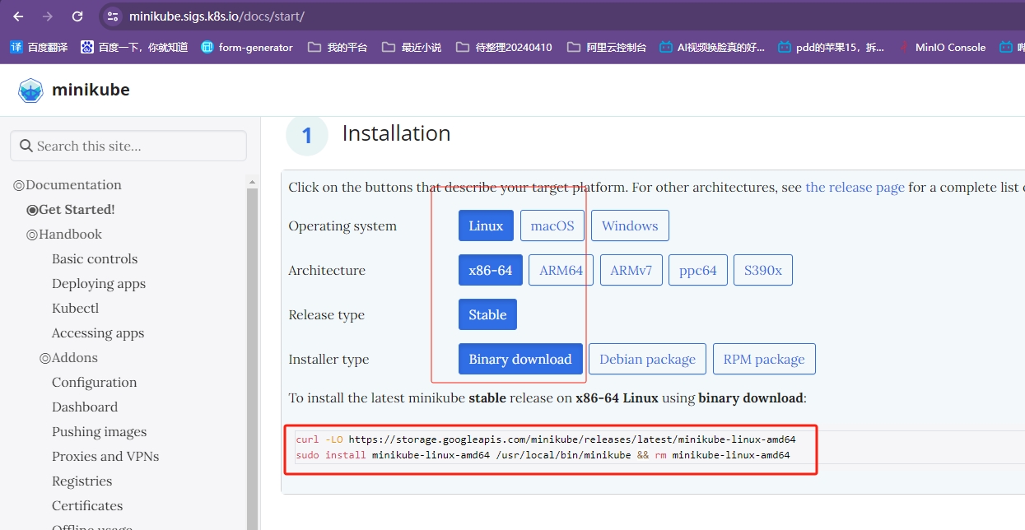Screen dimensions: 1025x530
Task: Open the form-generator bookmark
Action: (247, 48)
